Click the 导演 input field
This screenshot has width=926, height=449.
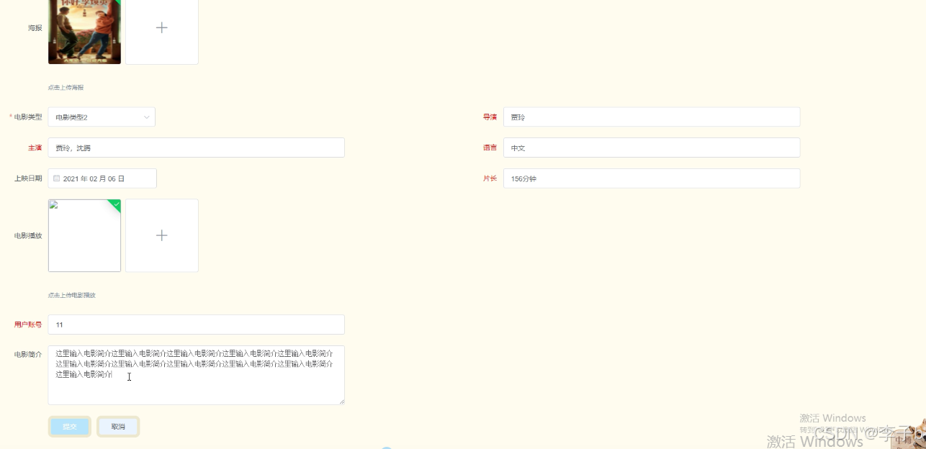[x=652, y=117]
